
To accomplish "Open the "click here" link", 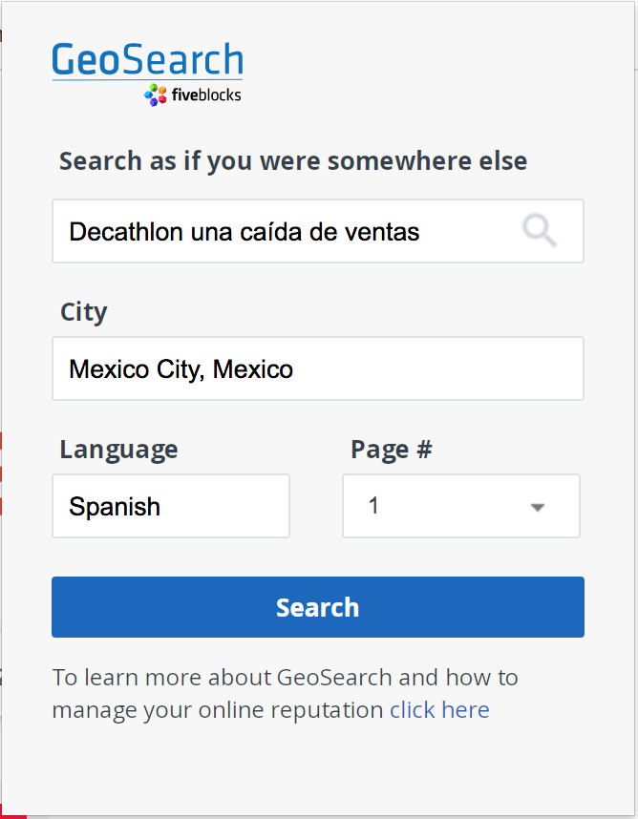I will (439, 709).
